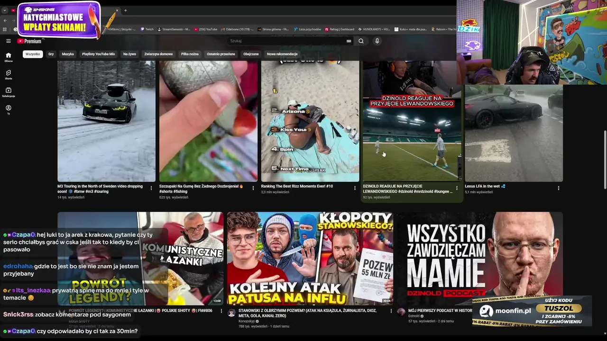Open fishing lure short thumbnail
Image resolution: width=607 pixels, height=341 pixels.
click(208, 121)
